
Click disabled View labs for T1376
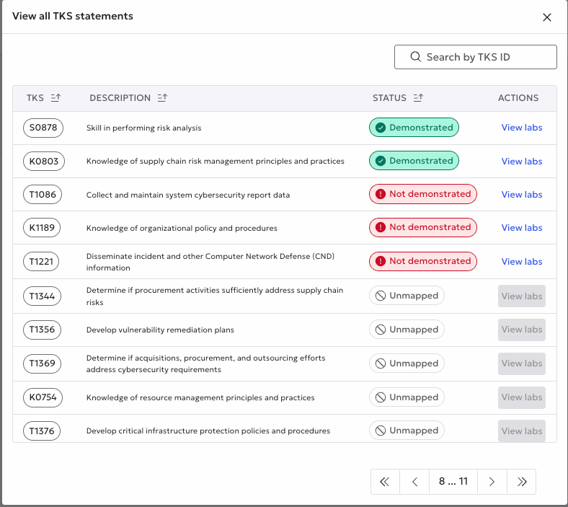click(522, 431)
